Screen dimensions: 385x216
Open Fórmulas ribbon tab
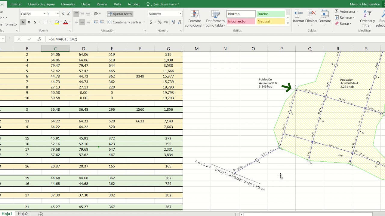tap(68, 4)
